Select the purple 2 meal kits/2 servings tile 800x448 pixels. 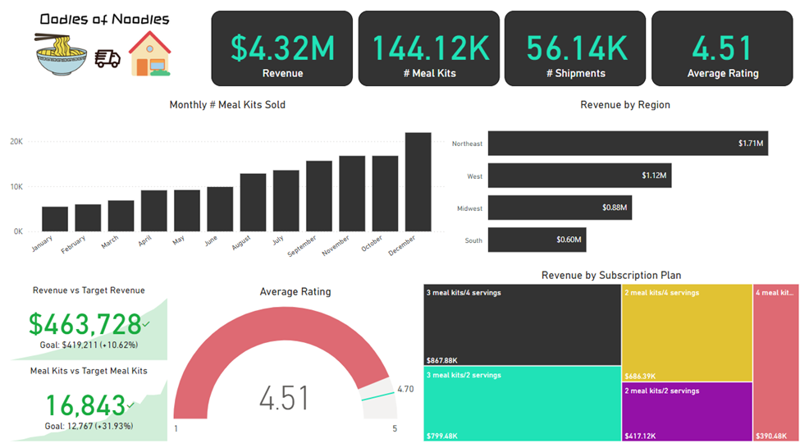pos(686,412)
